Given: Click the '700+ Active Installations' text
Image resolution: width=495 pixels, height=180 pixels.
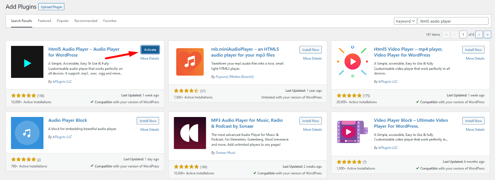Looking at the screenshot, I should point(29,166).
